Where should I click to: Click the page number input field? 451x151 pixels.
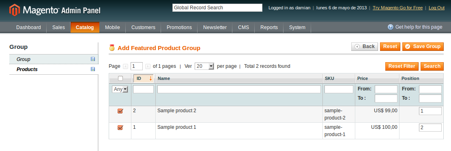tap(137, 66)
